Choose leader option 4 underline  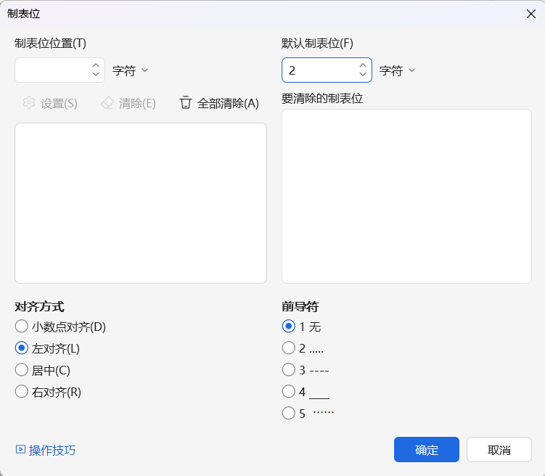click(x=289, y=392)
